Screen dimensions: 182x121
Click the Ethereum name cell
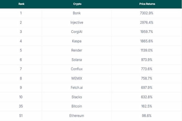[x=77, y=116]
